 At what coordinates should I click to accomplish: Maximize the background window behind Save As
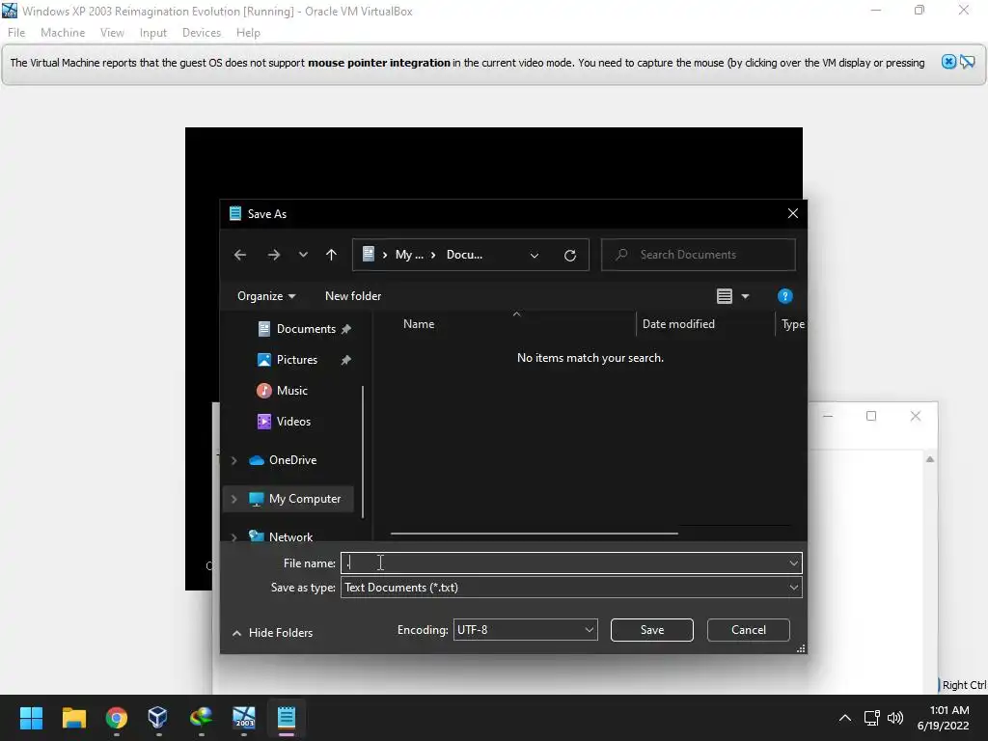tap(871, 416)
